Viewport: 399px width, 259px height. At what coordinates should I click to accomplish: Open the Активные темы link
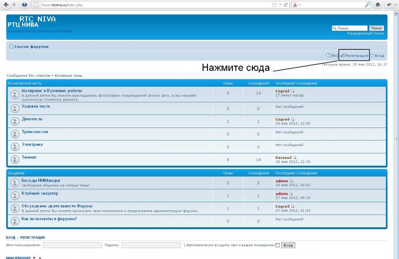(68, 76)
